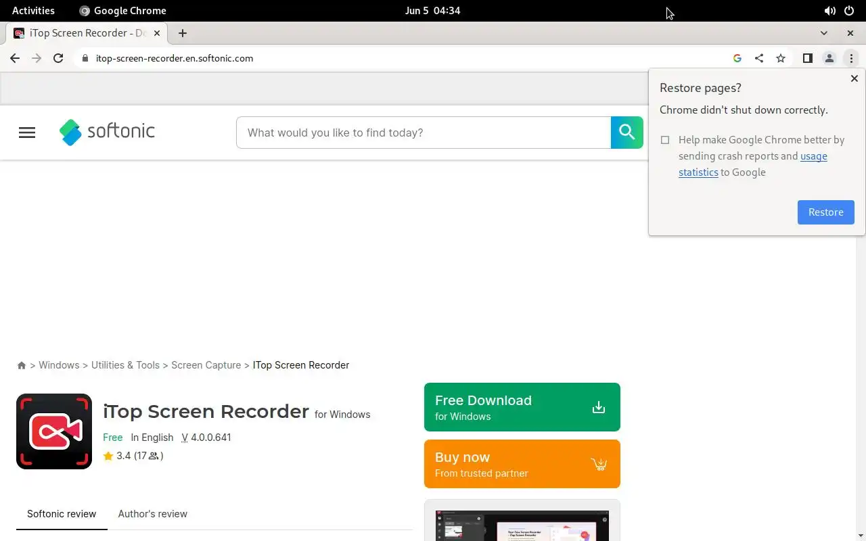Open the Activities overview
This screenshot has width=866, height=541.
pos(33,11)
